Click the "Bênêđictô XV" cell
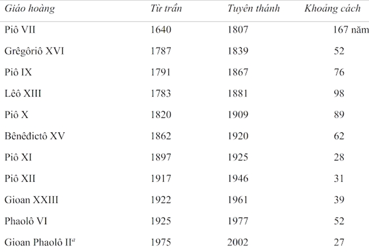This screenshot has height=252, width=369. click(34, 136)
